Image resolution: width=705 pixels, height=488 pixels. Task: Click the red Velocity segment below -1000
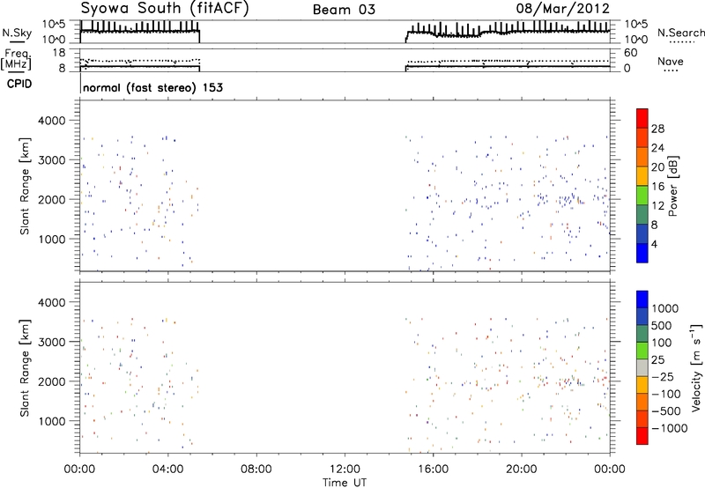642,436
